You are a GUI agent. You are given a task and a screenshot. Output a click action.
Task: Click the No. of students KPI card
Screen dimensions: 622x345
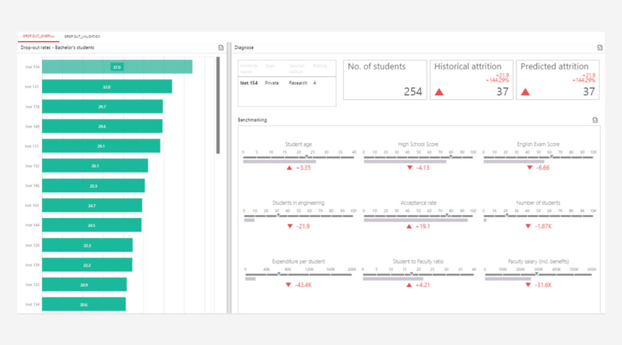pyautogui.click(x=384, y=80)
